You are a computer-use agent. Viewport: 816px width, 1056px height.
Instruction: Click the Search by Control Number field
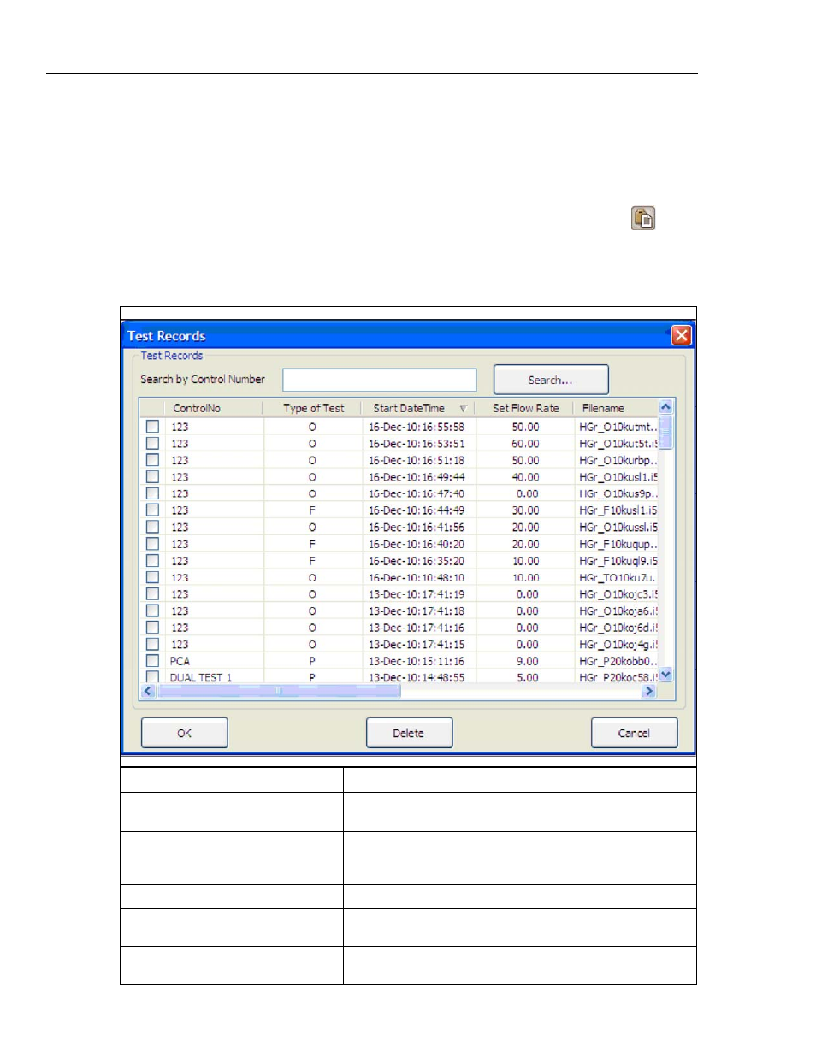(379, 380)
